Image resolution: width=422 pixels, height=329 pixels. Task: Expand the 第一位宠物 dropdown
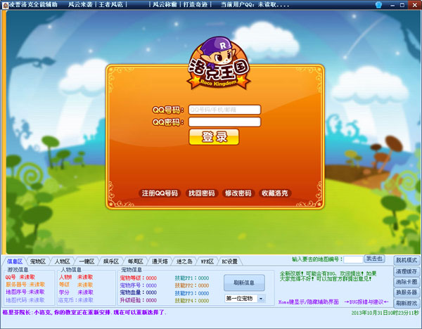point(261,299)
